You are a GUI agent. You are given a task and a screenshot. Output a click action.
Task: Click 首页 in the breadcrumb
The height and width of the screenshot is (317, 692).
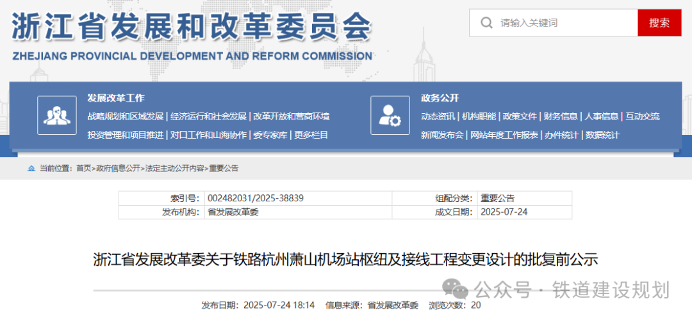[83, 168]
